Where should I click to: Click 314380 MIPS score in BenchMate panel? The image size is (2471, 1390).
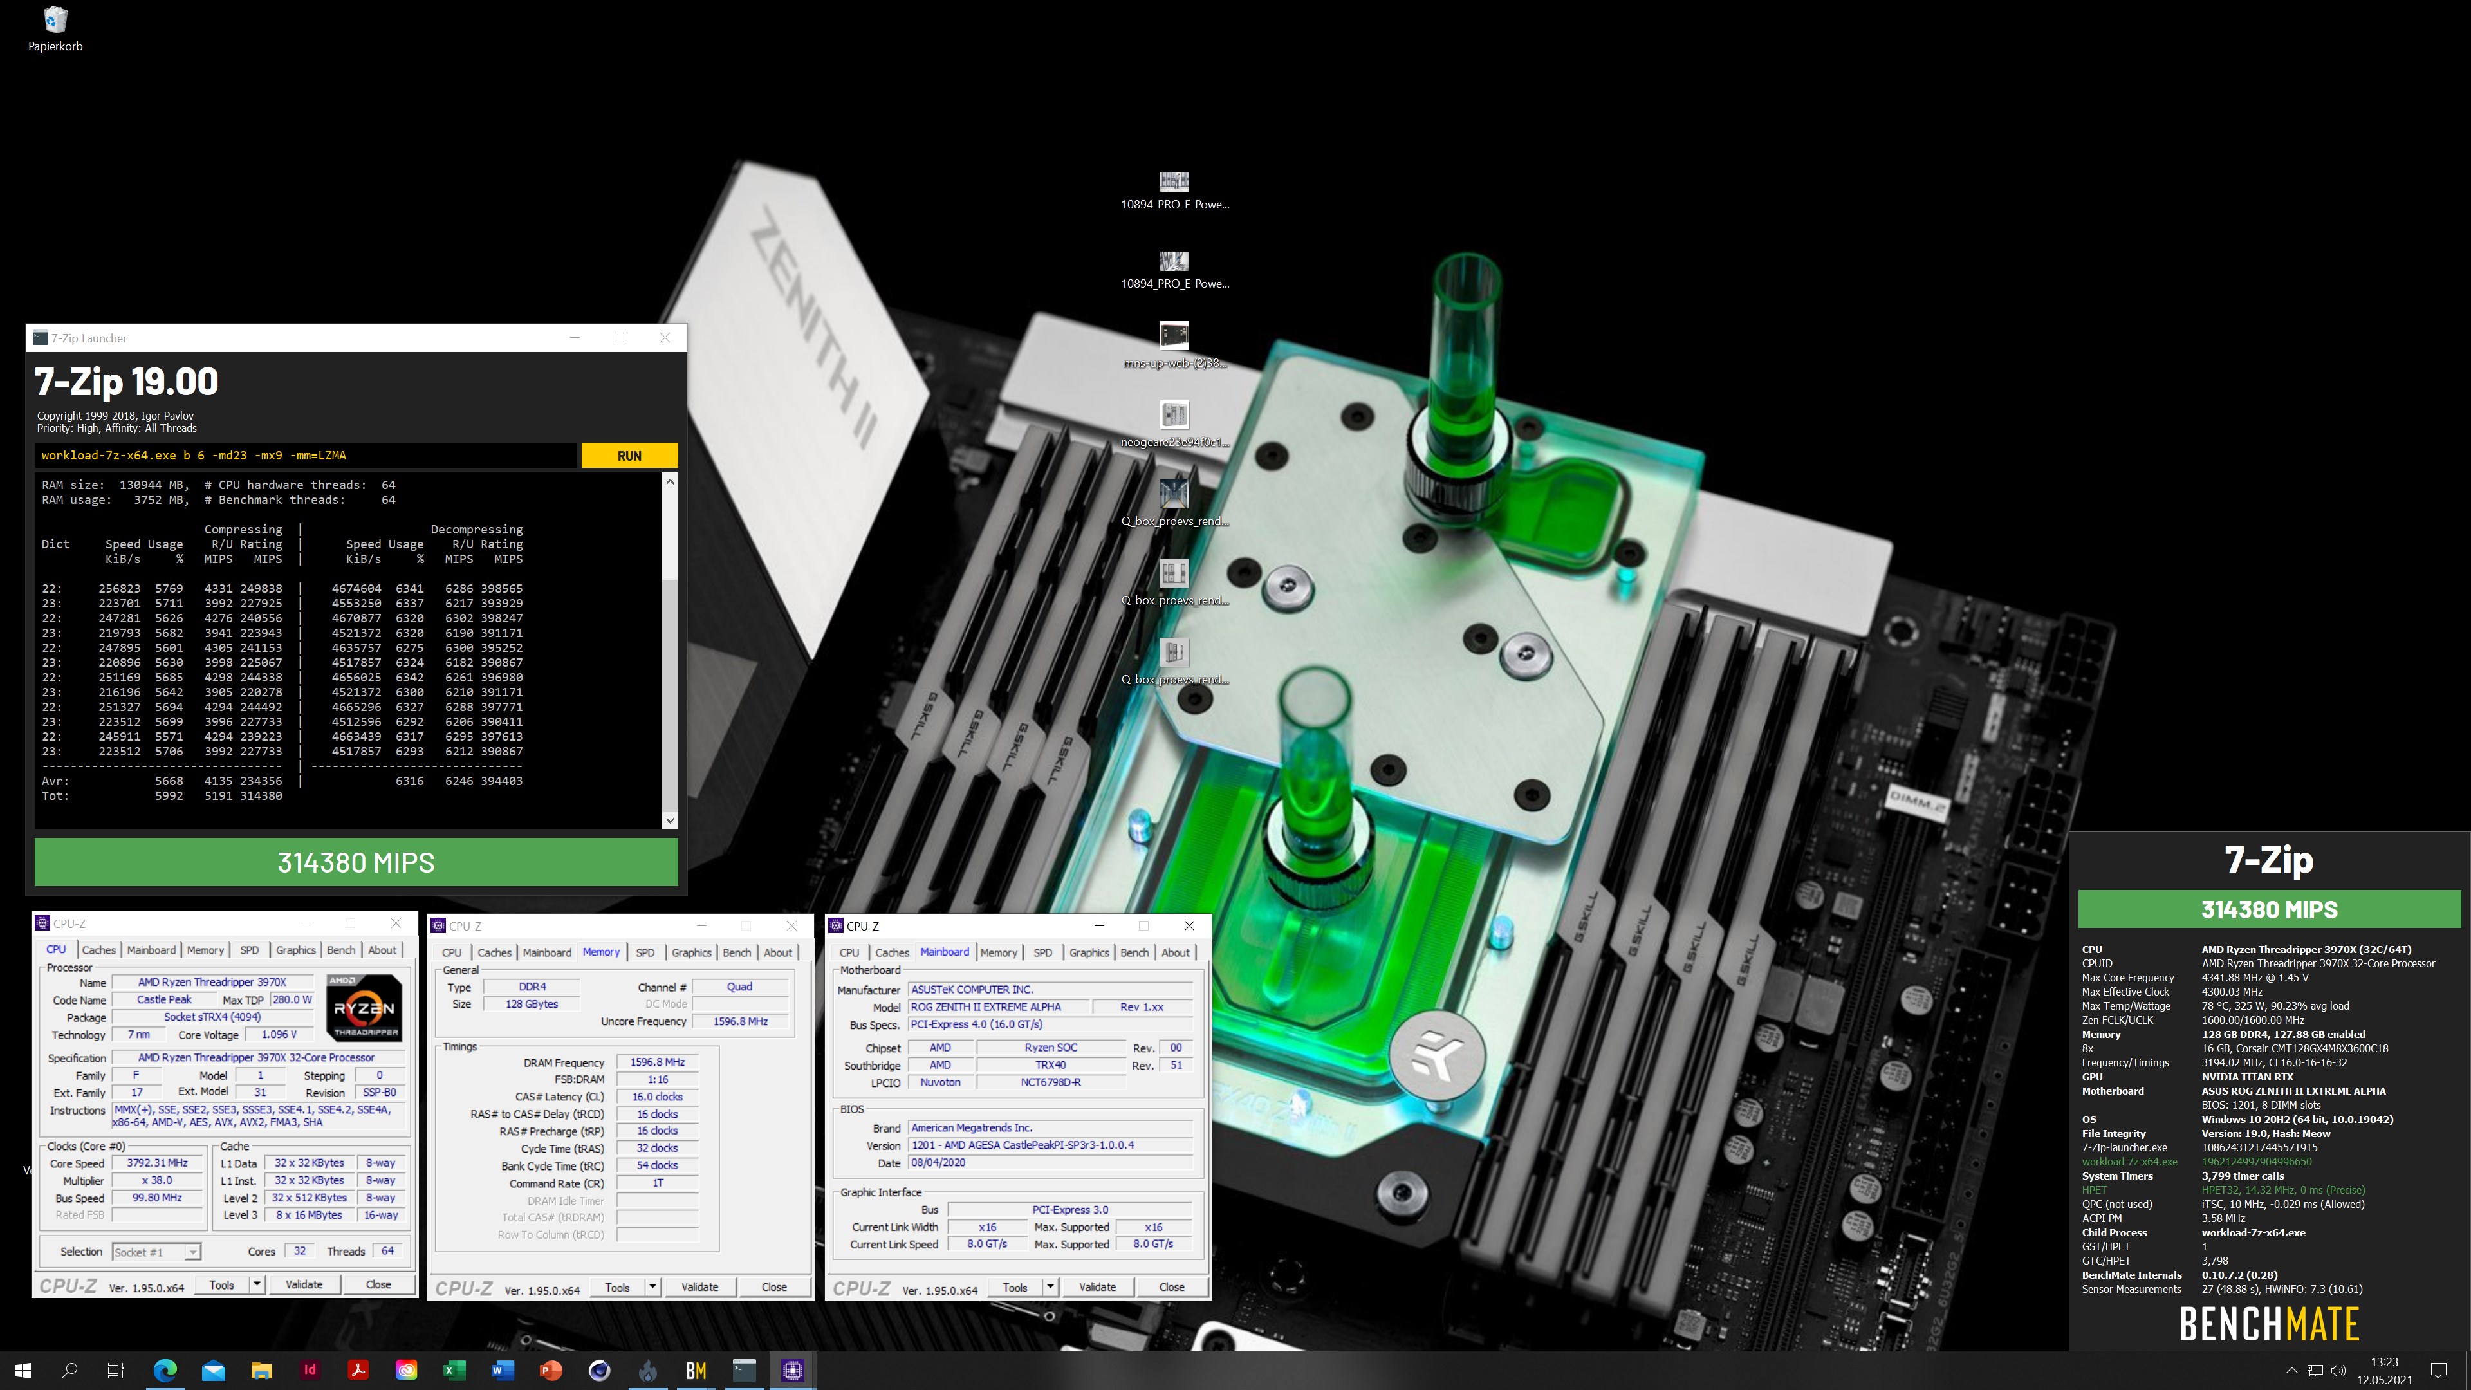(x=2270, y=909)
